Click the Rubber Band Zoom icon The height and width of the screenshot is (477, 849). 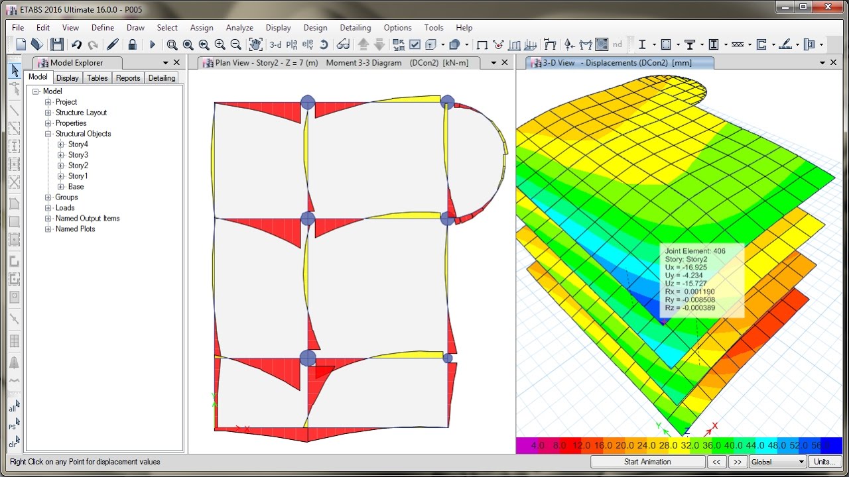coord(172,44)
